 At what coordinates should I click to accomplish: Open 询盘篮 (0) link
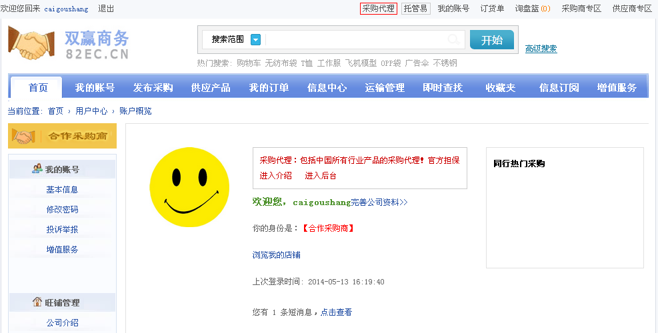coord(533,9)
